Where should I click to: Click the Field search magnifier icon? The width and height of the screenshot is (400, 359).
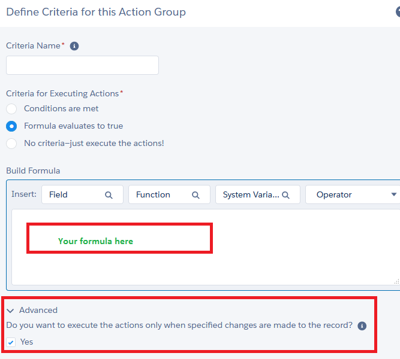109,195
